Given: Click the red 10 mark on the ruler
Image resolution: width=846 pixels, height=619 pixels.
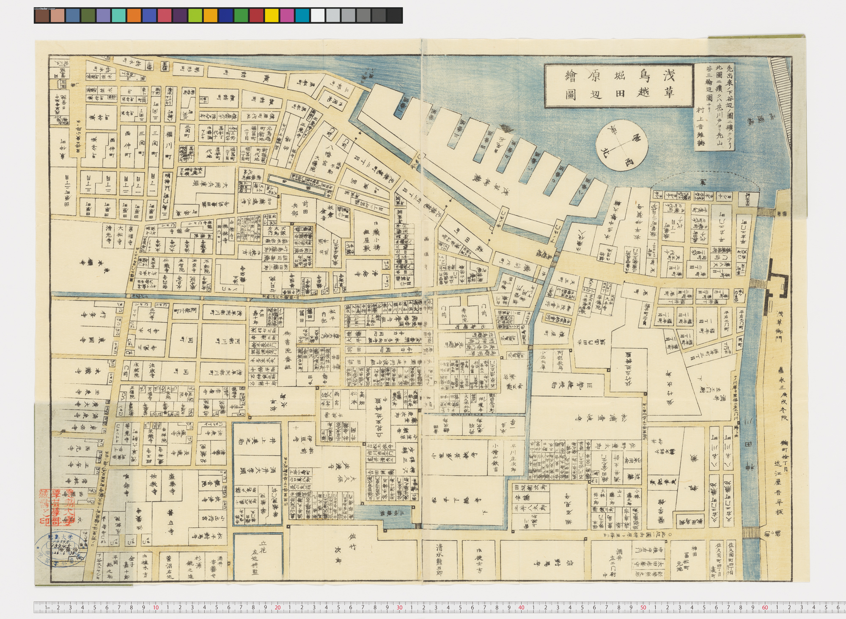Looking at the screenshot, I should pos(156,608).
